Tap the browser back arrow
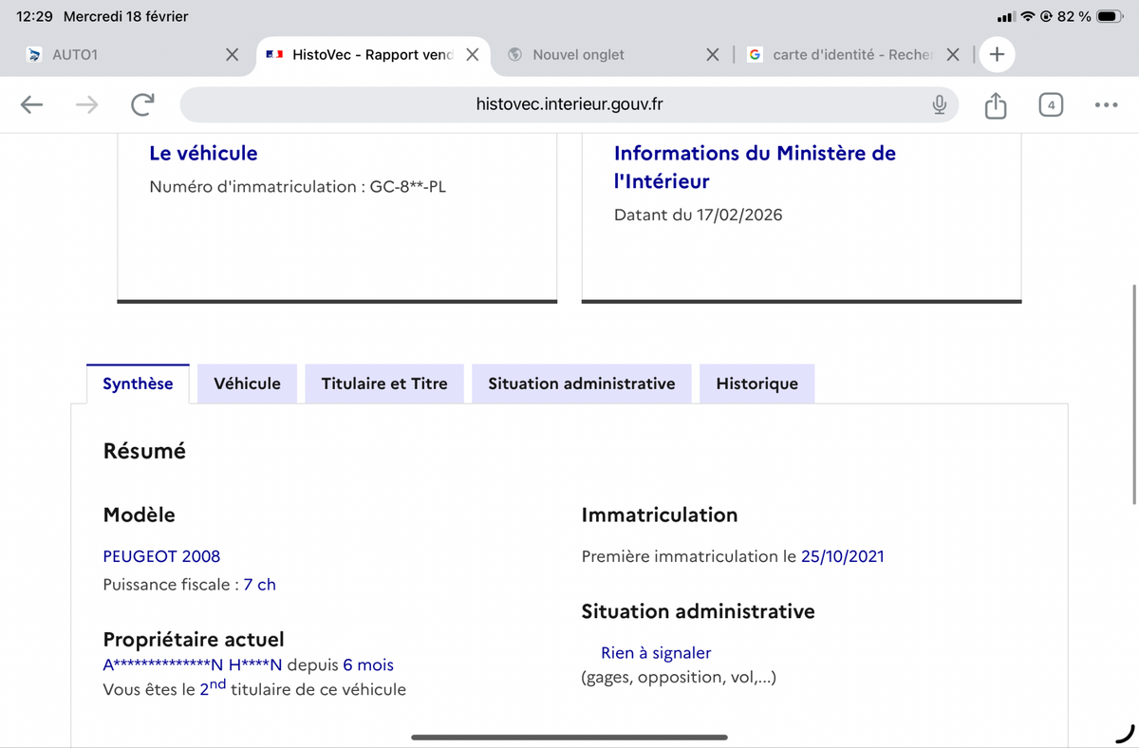 (x=32, y=104)
